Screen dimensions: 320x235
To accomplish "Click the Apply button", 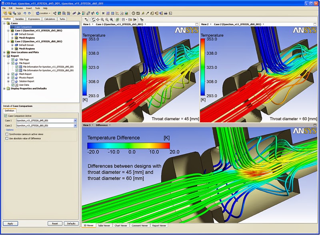I will [x=10, y=223].
